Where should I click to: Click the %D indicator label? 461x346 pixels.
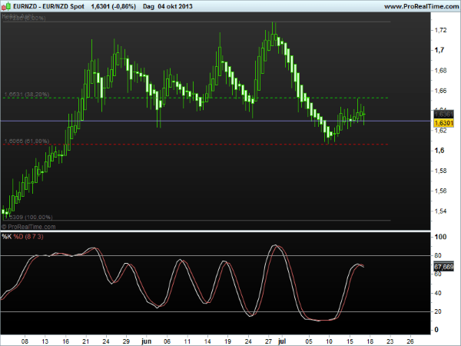(x=18, y=237)
